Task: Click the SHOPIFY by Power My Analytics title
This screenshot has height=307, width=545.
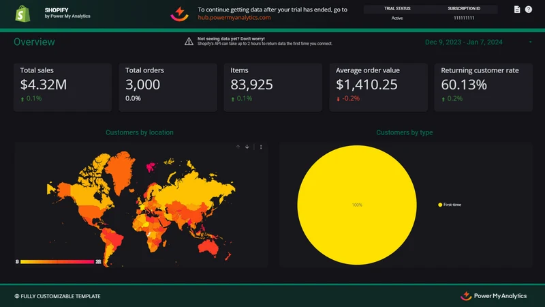Action: click(67, 13)
